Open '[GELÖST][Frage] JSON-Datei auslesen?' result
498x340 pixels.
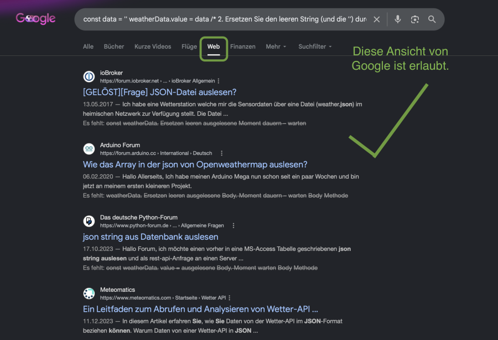(x=160, y=92)
